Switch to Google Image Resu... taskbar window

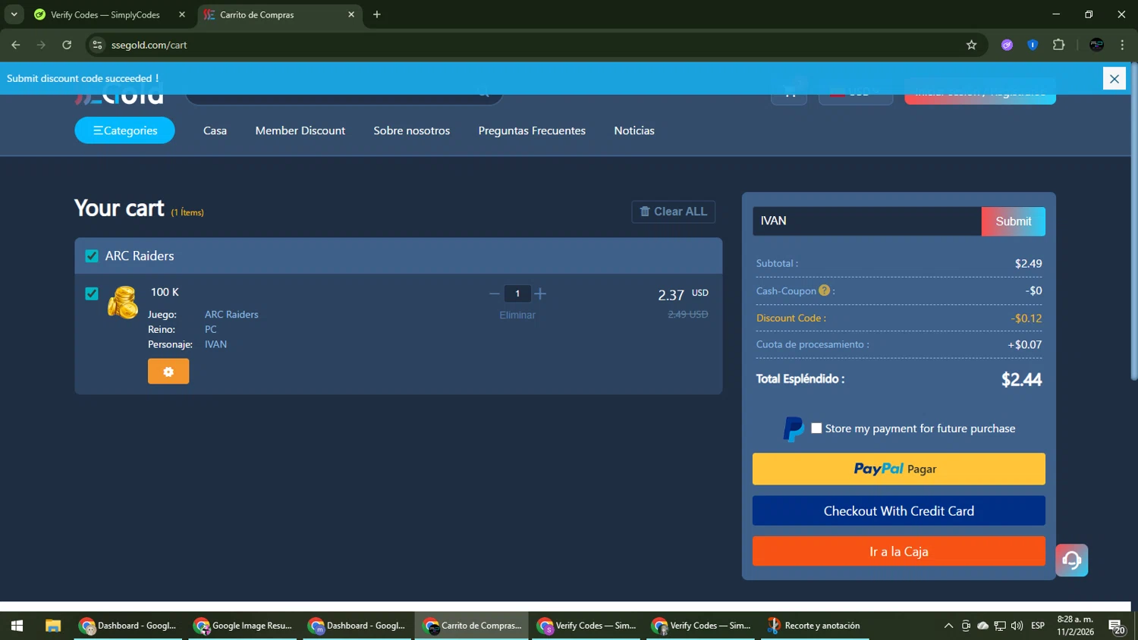tap(244, 626)
